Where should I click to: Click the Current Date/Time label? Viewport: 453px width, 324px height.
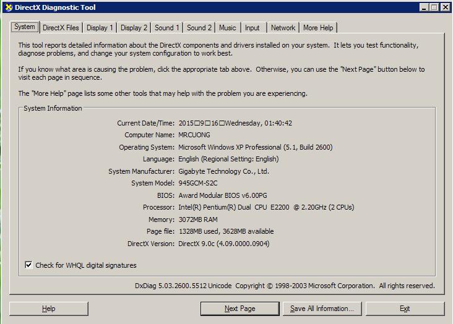(x=145, y=123)
